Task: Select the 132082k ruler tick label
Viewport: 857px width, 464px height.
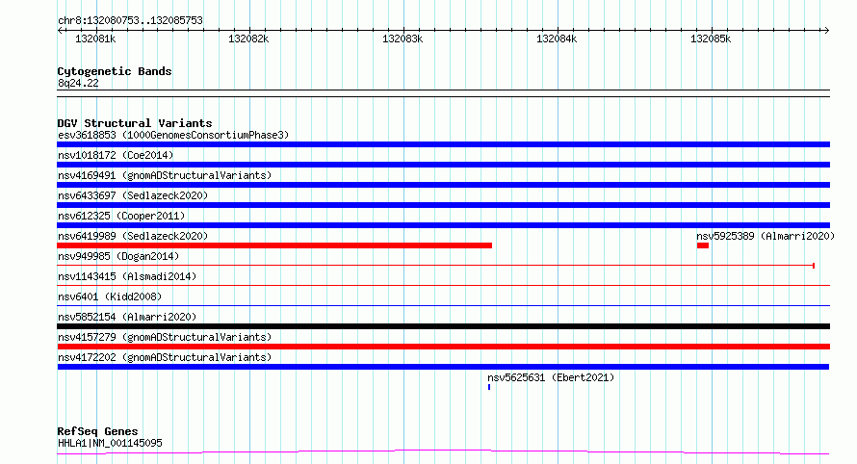Action: 248,39
